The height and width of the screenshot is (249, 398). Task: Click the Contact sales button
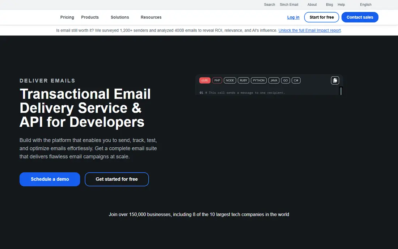pyautogui.click(x=360, y=17)
